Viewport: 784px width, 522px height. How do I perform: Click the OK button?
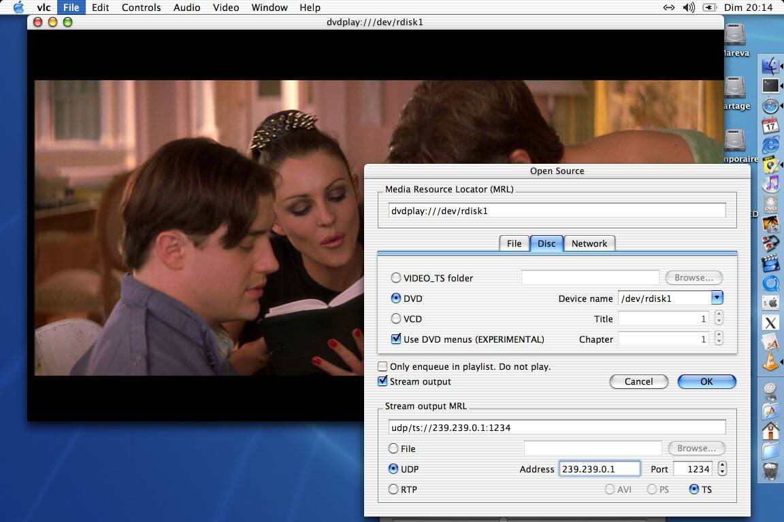706,381
